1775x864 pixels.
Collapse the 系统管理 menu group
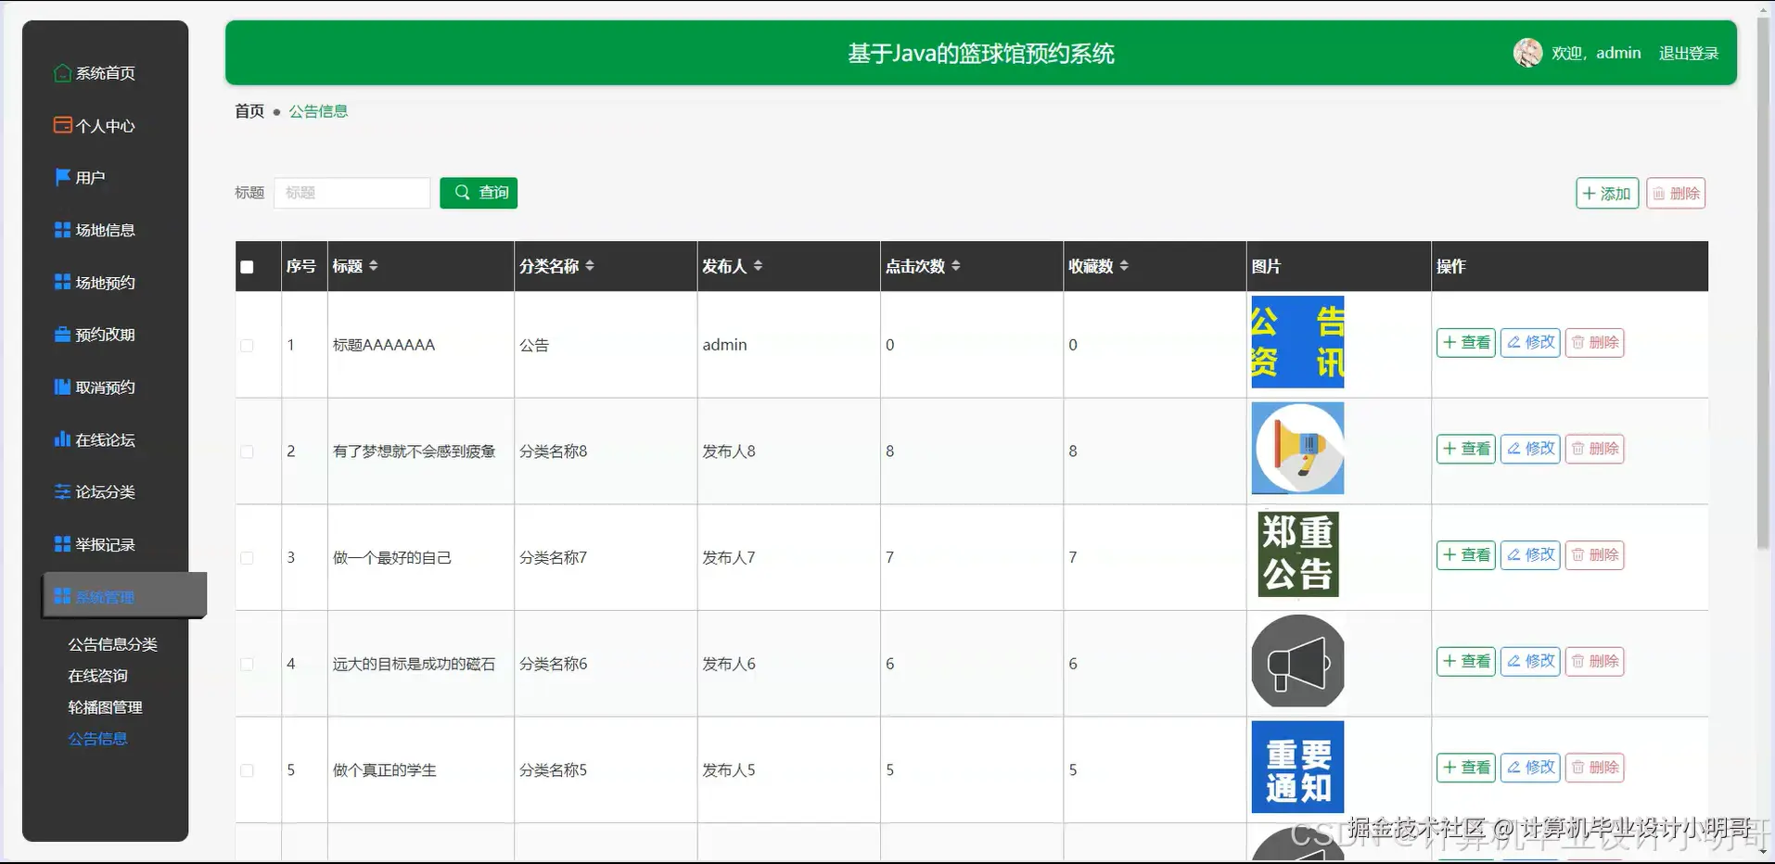pyautogui.click(x=105, y=597)
